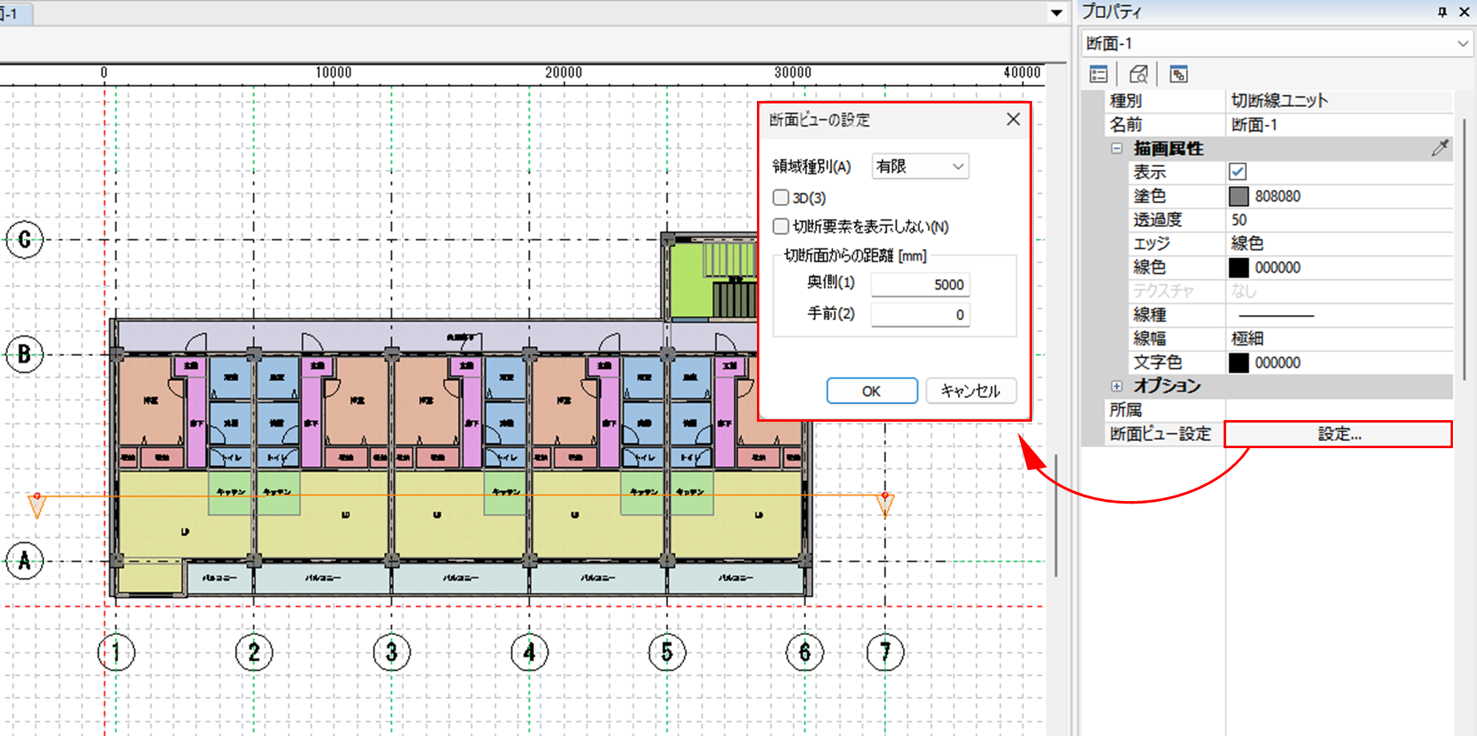This screenshot has width=1477, height=736.
Task: Click the 設定... button
Action: 1338,434
